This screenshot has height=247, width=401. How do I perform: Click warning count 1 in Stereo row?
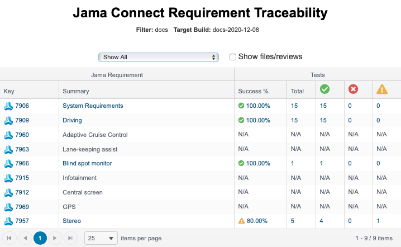tap(378, 221)
